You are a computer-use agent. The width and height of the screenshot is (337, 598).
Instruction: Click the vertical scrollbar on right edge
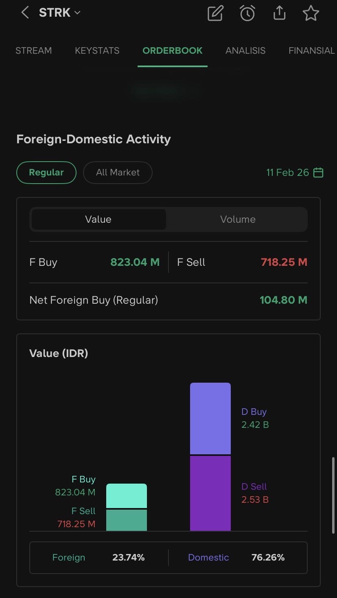coord(334,495)
